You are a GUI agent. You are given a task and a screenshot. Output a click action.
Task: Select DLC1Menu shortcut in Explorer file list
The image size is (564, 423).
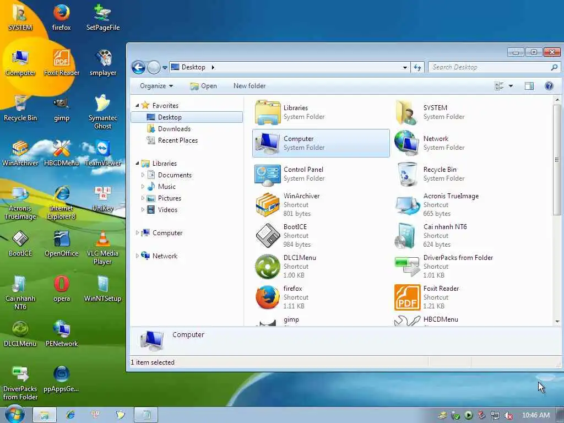point(321,267)
